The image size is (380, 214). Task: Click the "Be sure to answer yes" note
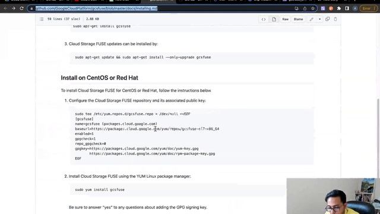pos(138,207)
